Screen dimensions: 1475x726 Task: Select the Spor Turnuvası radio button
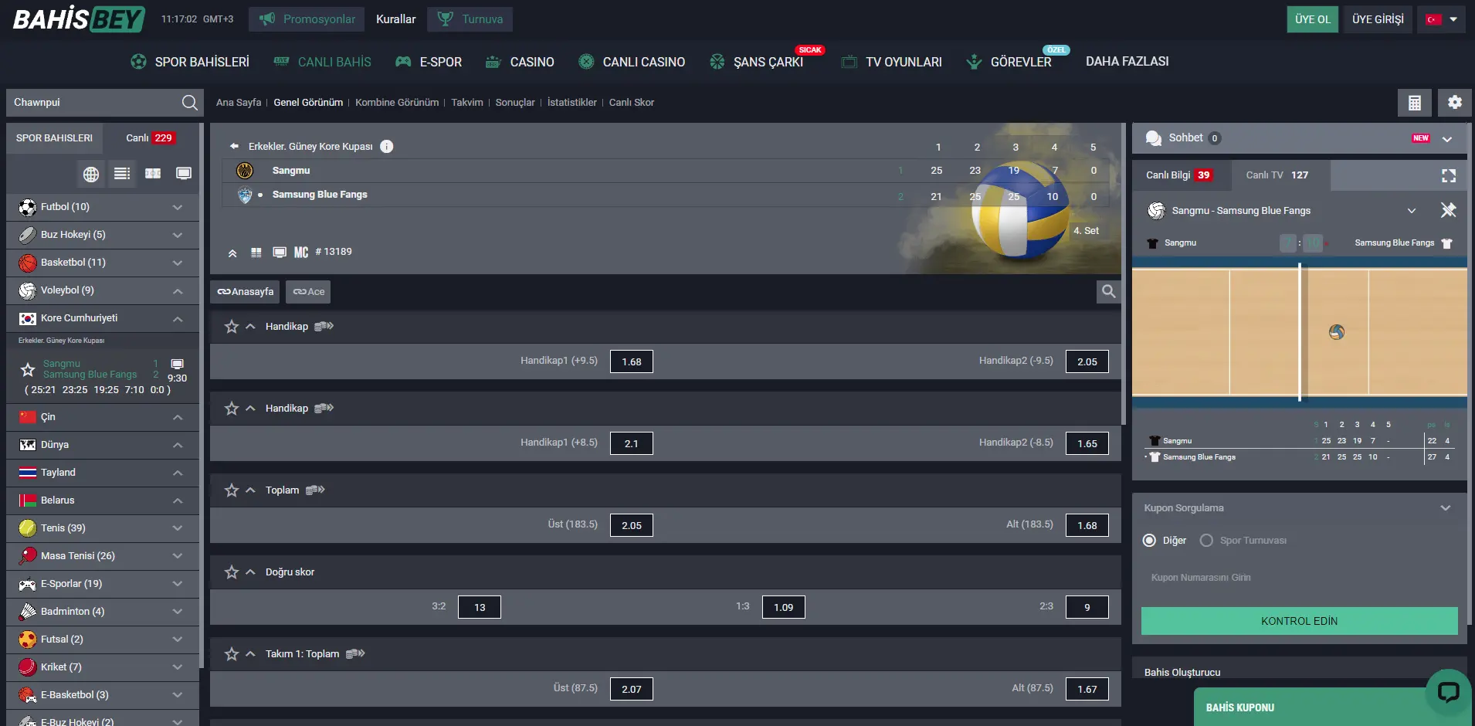coord(1206,541)
